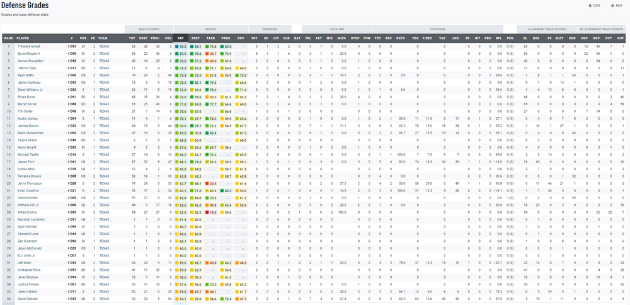The height and width of the screenshot is (305, 630).
Task: Click the REC% coverage column header
Action: pos(400,38)
